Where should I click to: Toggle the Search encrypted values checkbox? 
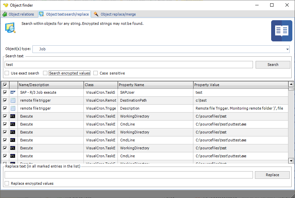(45, 73)
